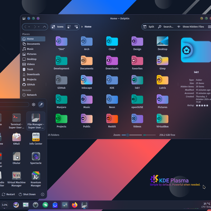Set the five-star rating in info panel

point(202,105)
